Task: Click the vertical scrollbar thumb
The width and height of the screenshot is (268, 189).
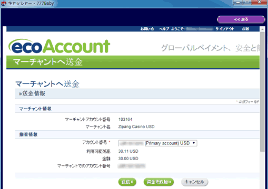Action: tap(262, 92)
